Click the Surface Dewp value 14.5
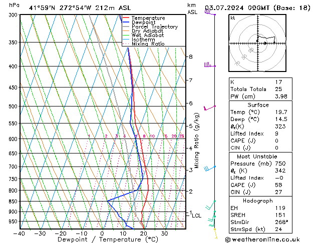The image size is (315, 243). click(281, 119)
